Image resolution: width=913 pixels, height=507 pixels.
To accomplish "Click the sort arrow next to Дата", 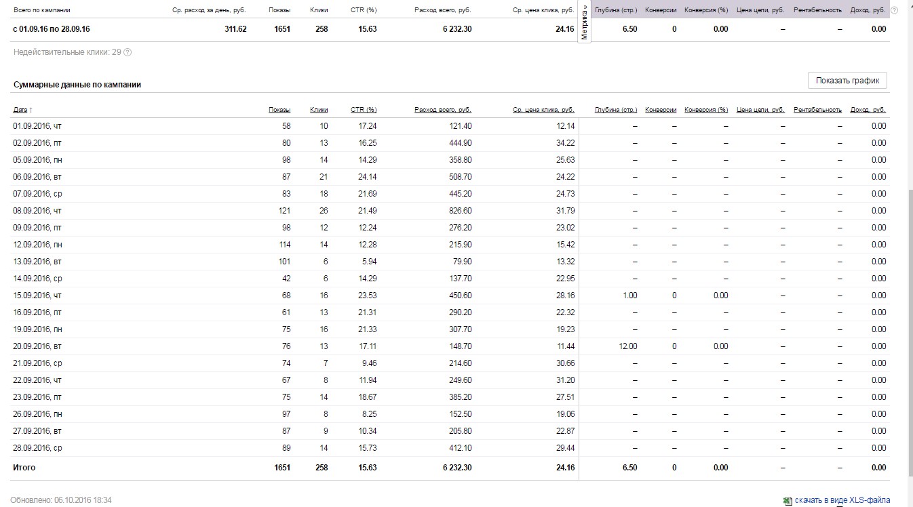I will pos(31,110).
